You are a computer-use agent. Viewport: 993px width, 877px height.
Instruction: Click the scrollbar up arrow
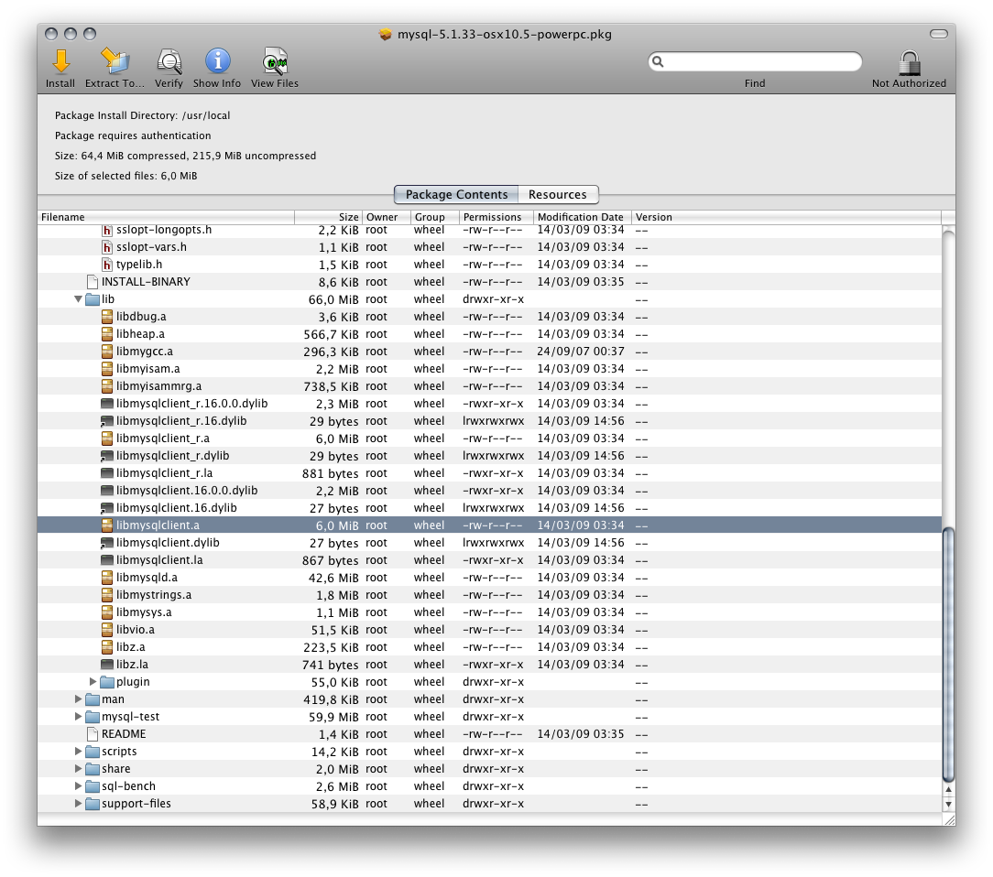[948, 790]
